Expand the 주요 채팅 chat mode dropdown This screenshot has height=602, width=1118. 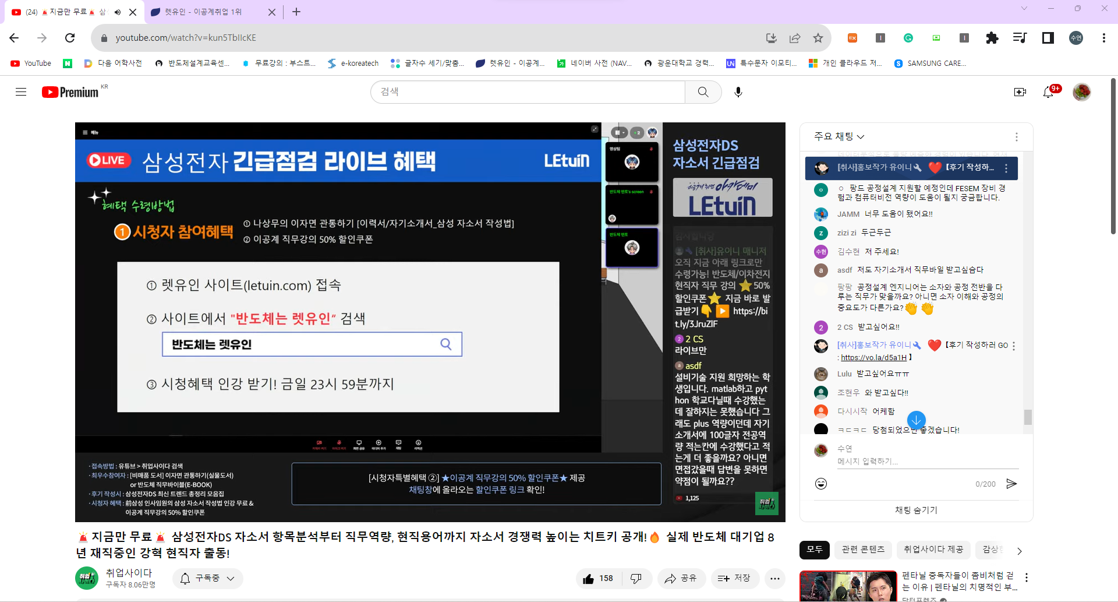[839, 136]
